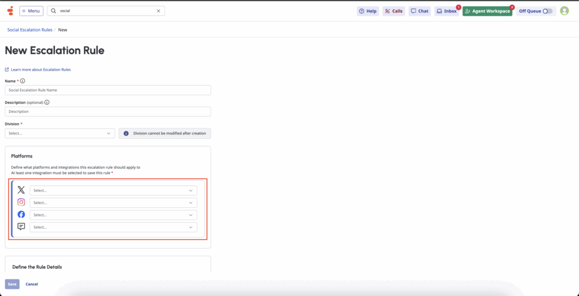Click the open messaging chat bubble icon
Viewport: 579px width, 296px height.
pyautogui.click(x=21, y=227)
